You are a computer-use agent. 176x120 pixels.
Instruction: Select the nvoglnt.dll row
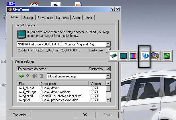pyautogui.click(x=62, y=96)
